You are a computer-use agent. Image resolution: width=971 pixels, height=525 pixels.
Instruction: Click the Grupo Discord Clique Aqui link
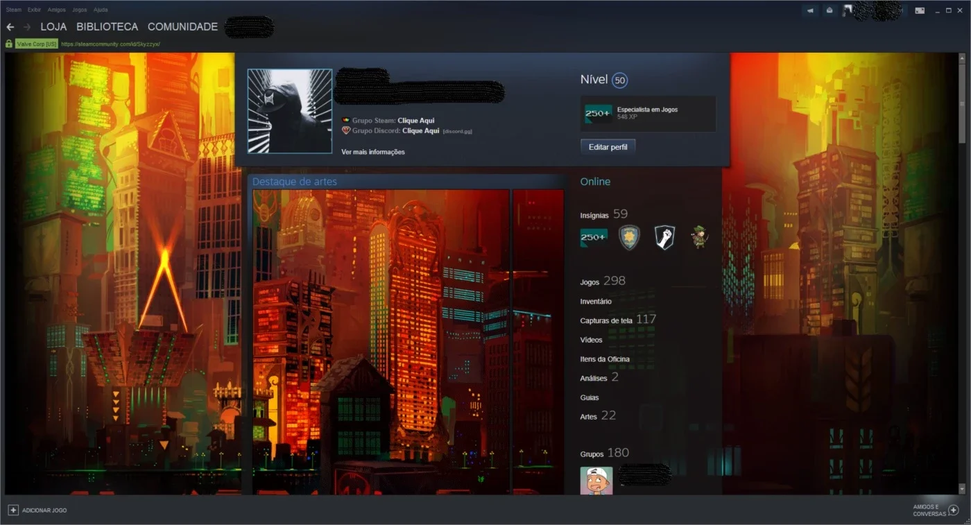[x=421, y=130]
